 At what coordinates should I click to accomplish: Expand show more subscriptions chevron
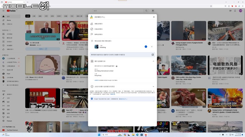click(3, 85)
